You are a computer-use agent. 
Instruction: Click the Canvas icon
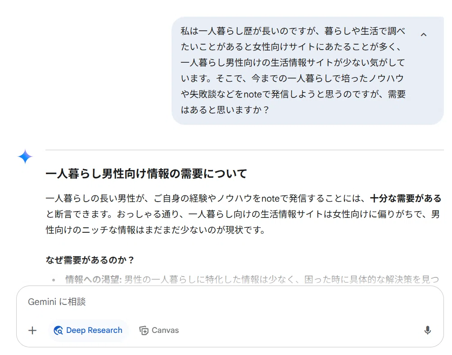click(x=144, y=330)
